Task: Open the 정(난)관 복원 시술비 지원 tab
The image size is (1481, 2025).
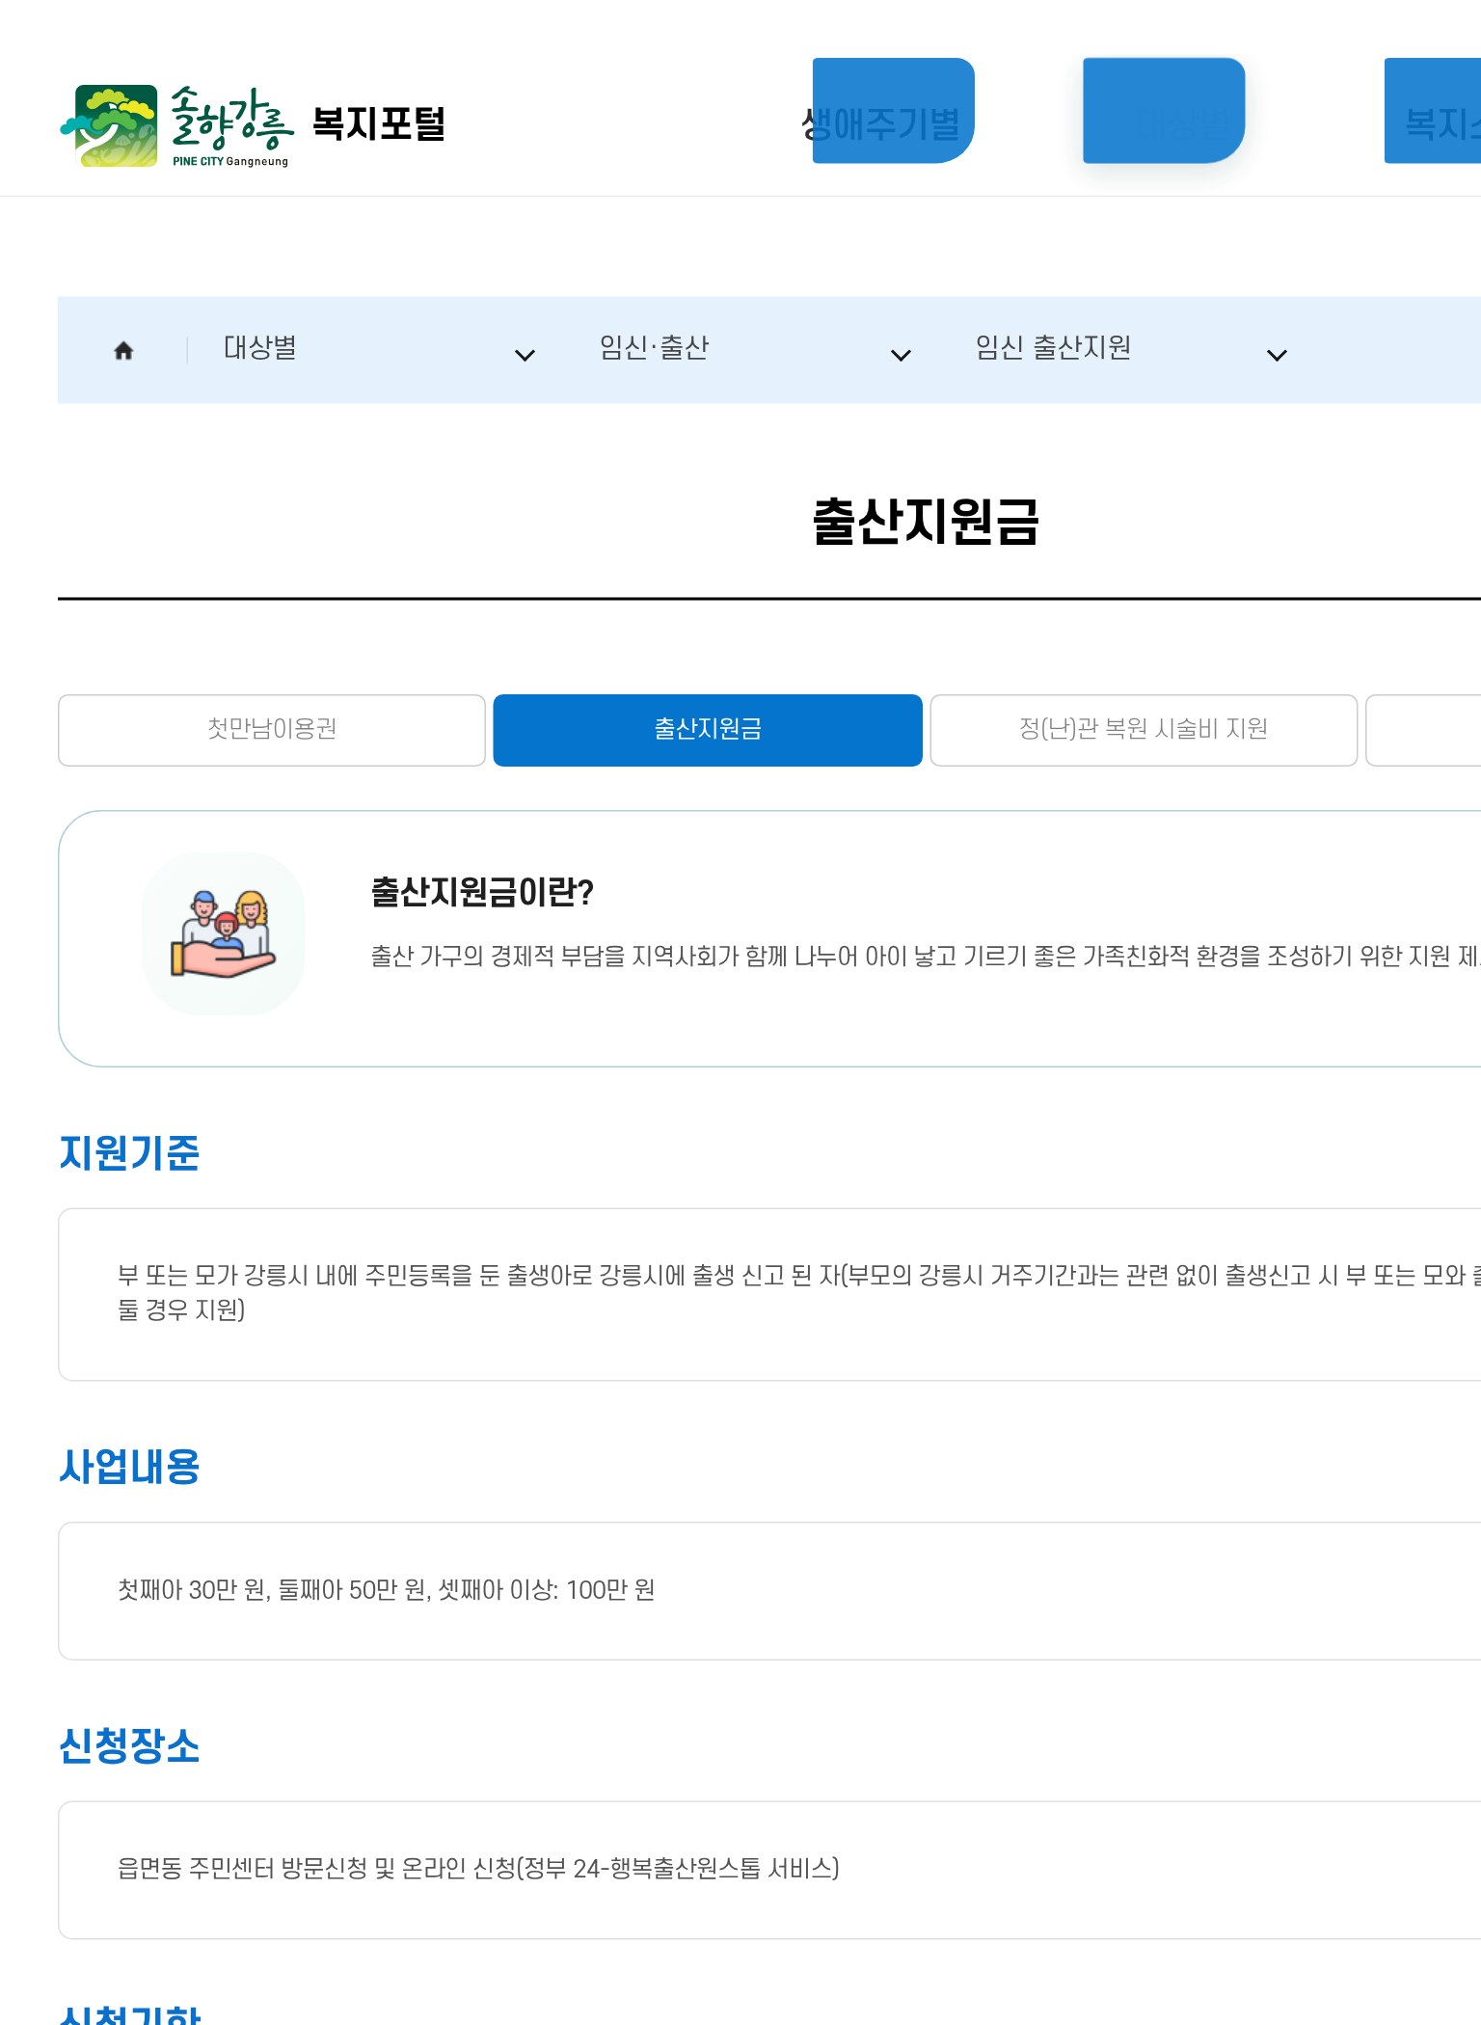Action: (1144, 730)
